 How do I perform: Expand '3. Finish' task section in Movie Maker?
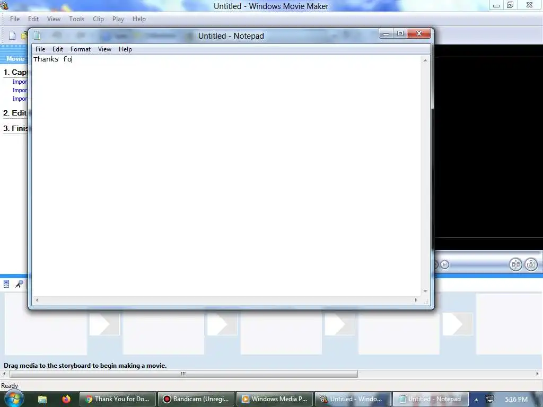[x=15, y=128]
